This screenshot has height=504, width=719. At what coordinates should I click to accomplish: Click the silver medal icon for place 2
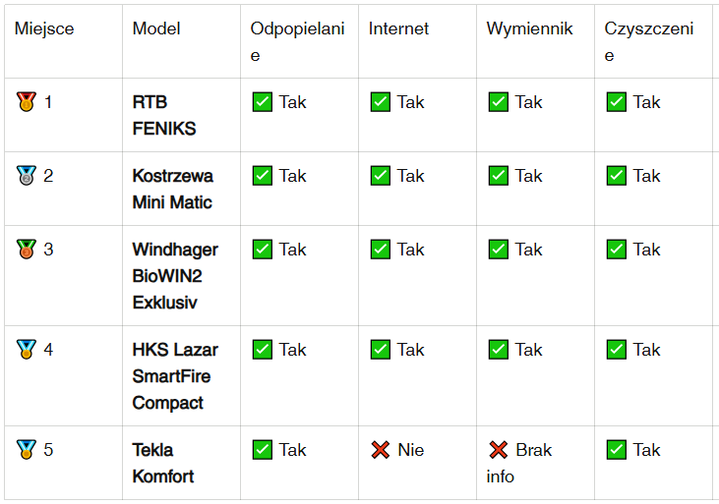tap(27, 176)
